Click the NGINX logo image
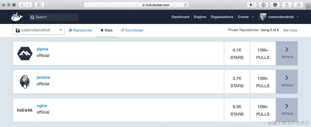The image size is (311, 127). point(25,110)
